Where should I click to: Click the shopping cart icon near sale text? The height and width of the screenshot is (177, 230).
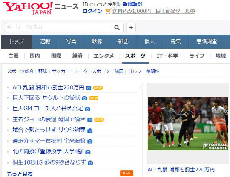[108, 12]
